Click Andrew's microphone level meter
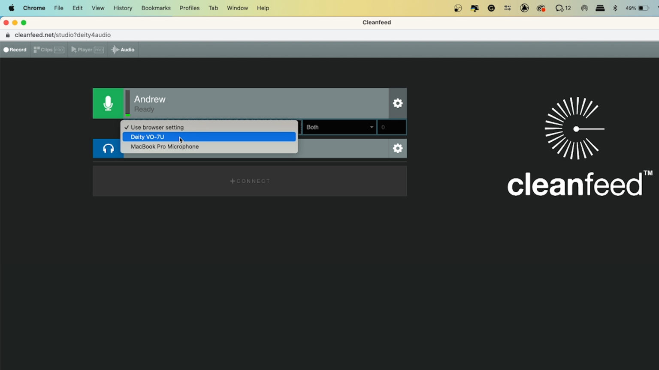 tap(127, 103)
